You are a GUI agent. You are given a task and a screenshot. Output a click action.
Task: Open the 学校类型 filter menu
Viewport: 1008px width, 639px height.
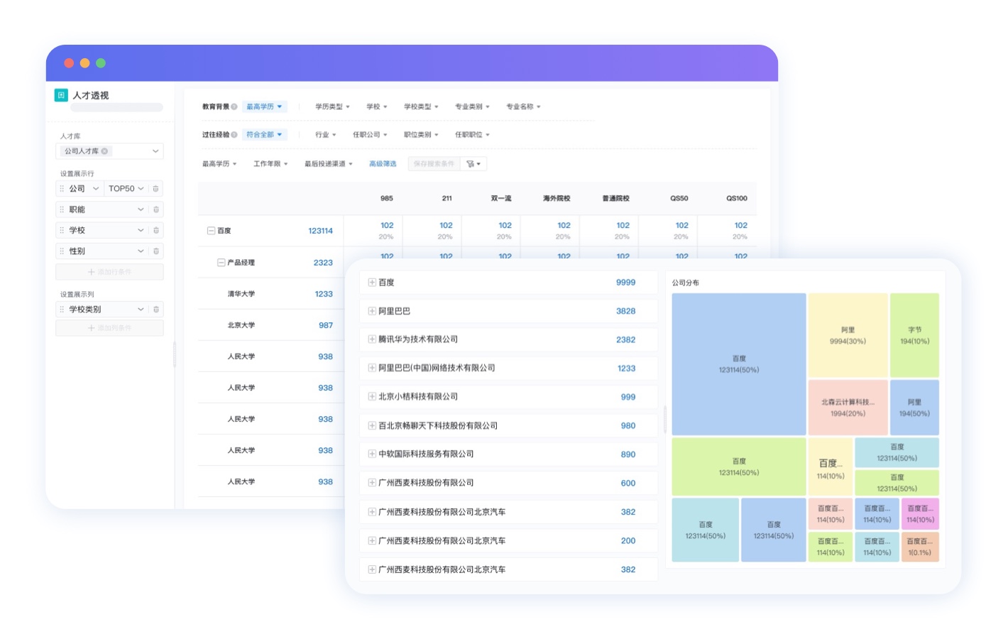[421, 106]
